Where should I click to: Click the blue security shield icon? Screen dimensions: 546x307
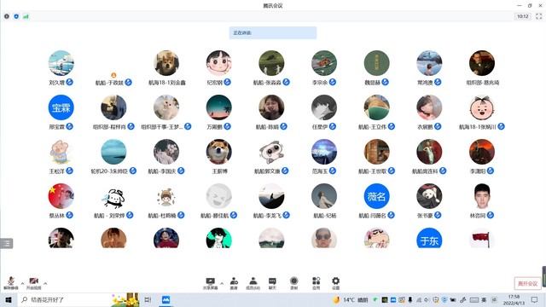tap(16, 16)
